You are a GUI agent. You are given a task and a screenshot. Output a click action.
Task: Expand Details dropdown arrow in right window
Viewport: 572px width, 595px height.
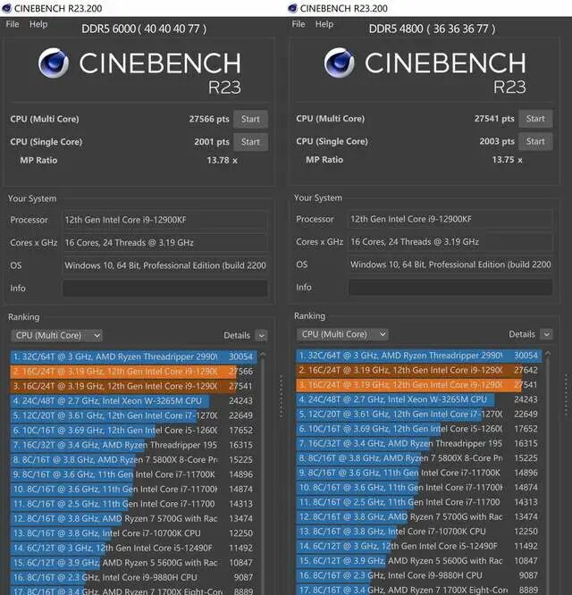pyautogui.click(x=547, y=334)
